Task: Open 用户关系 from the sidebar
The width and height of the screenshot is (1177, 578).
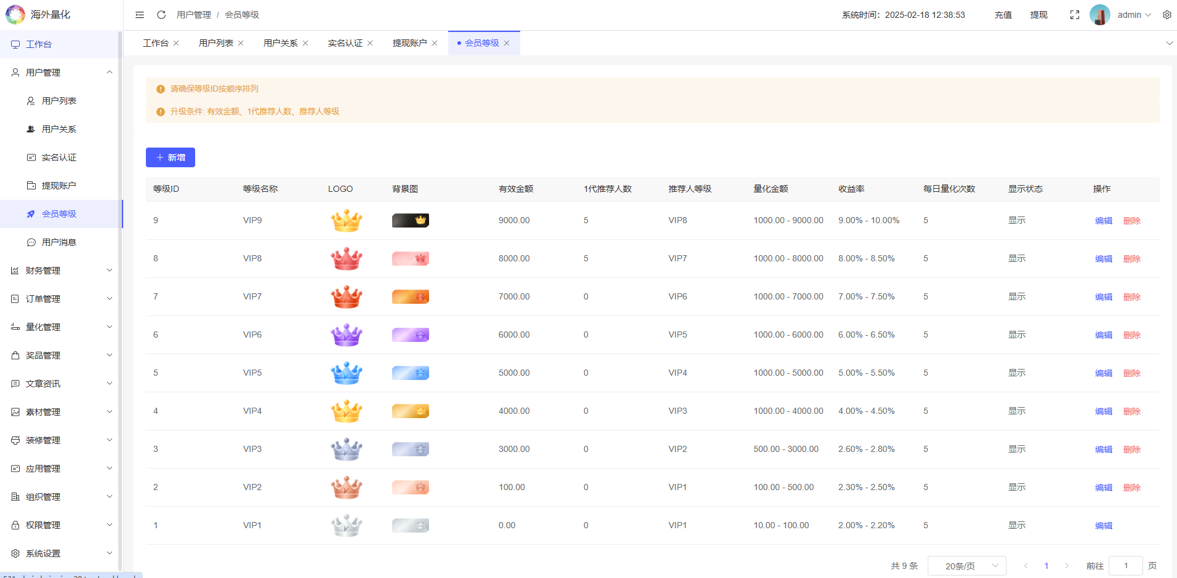Action: tap(59, 129)
